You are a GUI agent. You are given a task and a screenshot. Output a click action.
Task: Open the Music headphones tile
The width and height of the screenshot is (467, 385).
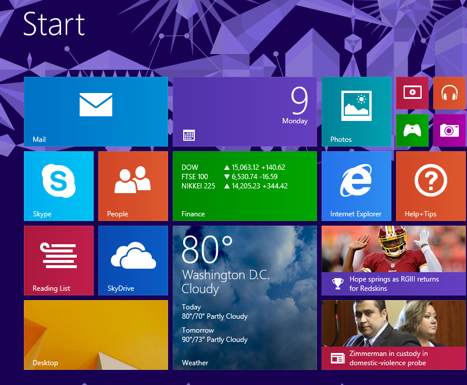[449, 92]
